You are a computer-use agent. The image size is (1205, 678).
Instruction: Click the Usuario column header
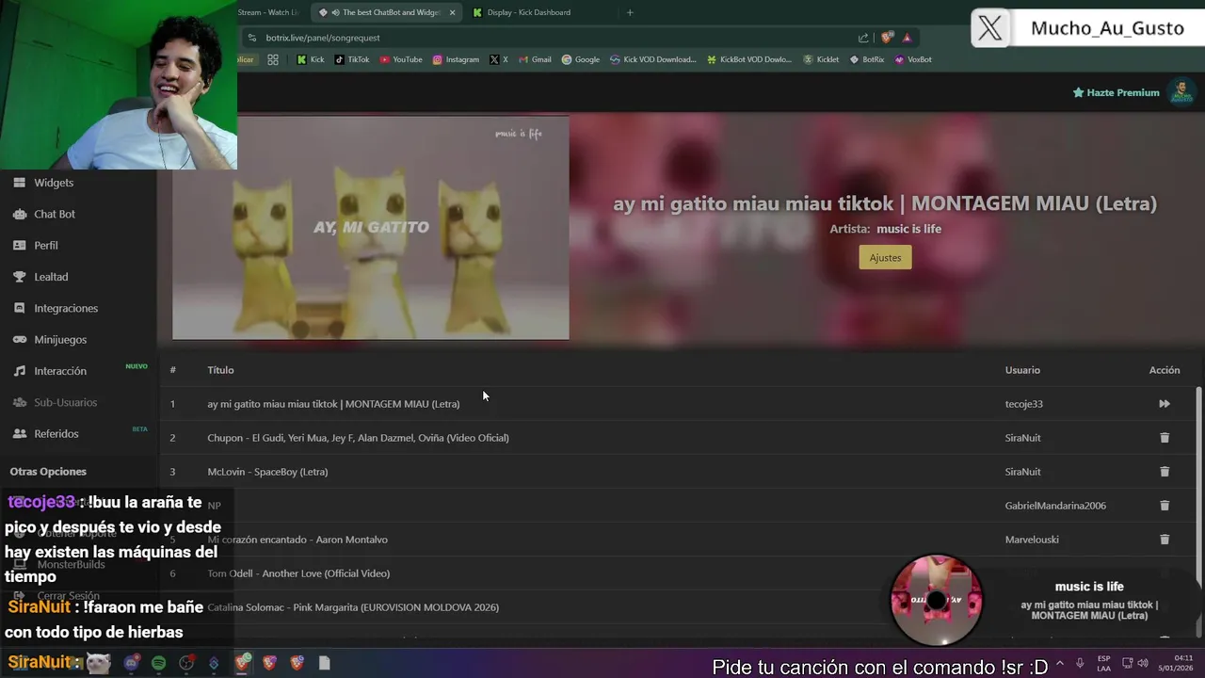[1022, 370]
